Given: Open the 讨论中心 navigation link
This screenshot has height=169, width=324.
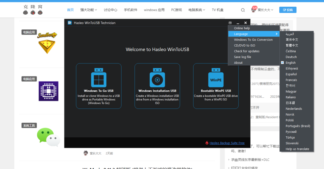Looking at the screenshot, I should point(110,10).
